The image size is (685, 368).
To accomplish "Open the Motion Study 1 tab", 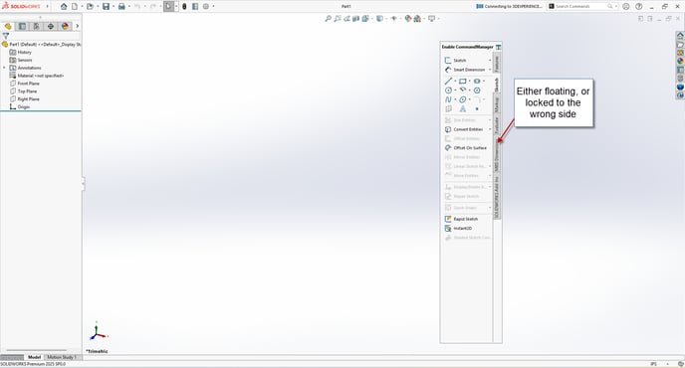I will click(x=62, y=357).
